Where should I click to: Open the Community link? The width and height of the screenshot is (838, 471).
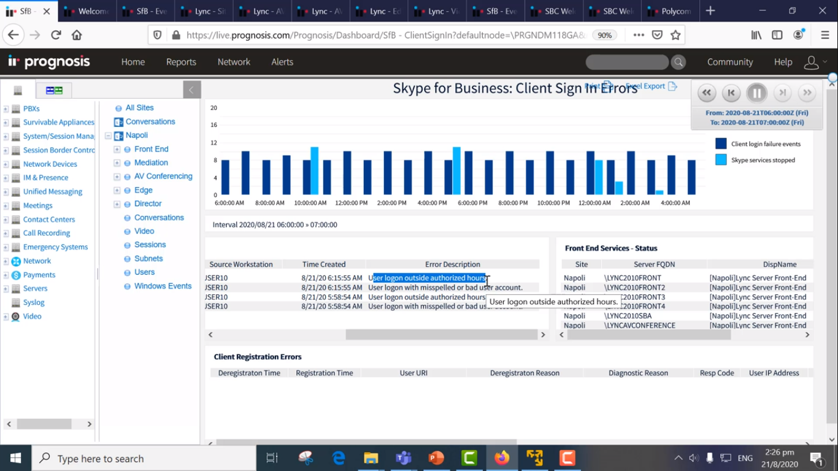point(730,62)
